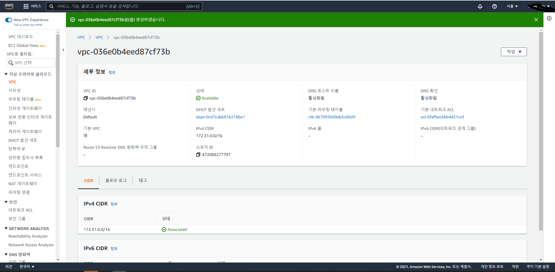The image size is (555, 272).
Task: Click the AWS logo home icon
Action: point(9,6)
